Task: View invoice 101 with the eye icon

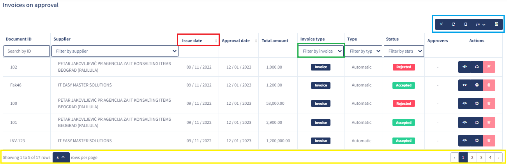Action: [465, 122]
